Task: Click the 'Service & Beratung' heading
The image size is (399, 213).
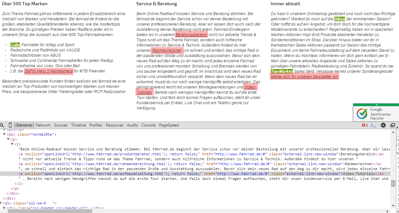Action: coord(157,4)
